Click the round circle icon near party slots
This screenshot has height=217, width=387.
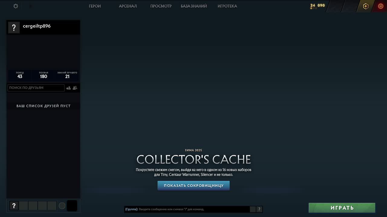pos(62,206)
